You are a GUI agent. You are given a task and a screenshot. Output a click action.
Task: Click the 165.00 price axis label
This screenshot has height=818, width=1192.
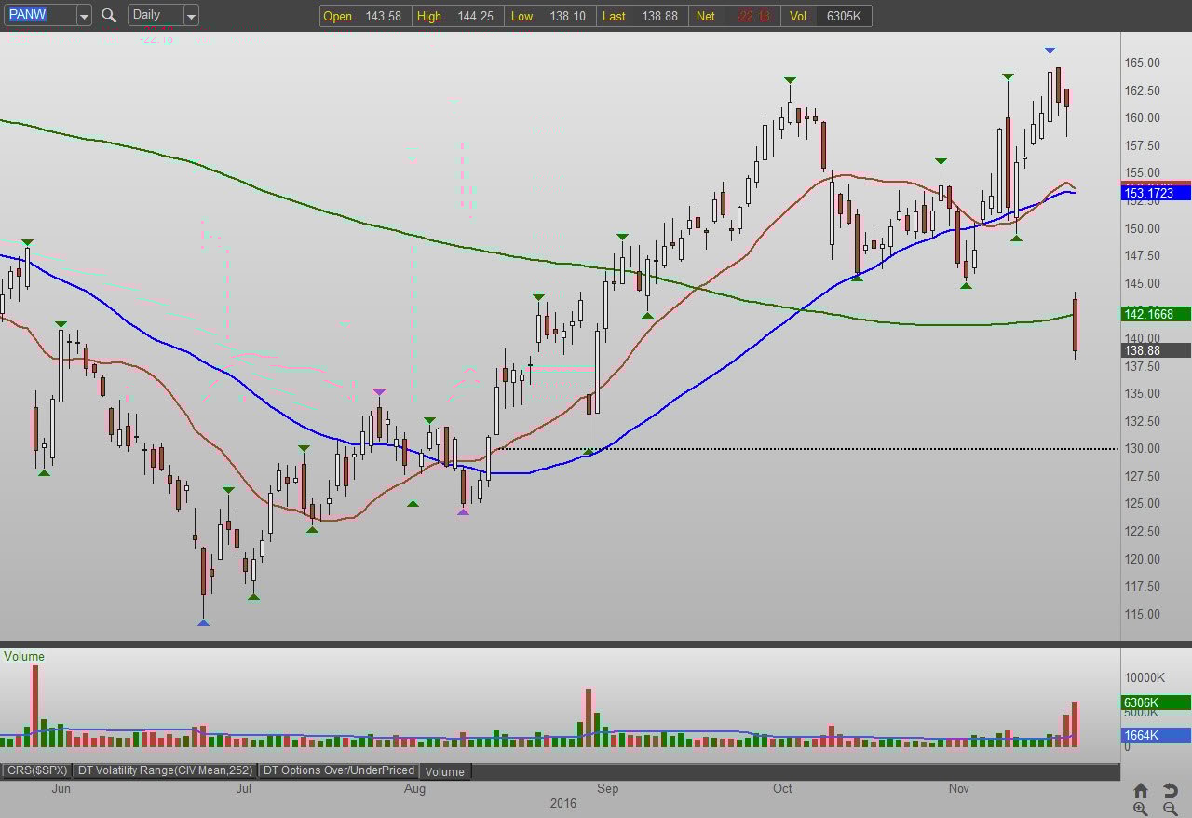click(x=1142, y=62)
